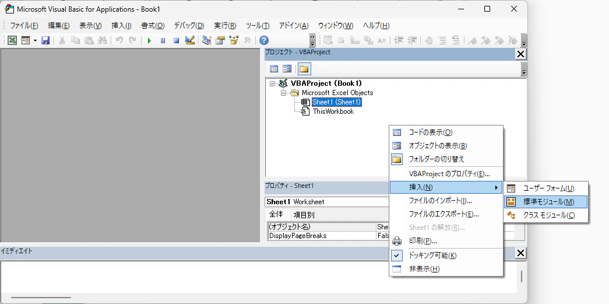Click View Object icon in project pane
609x304 pixels.
[287, 69]
